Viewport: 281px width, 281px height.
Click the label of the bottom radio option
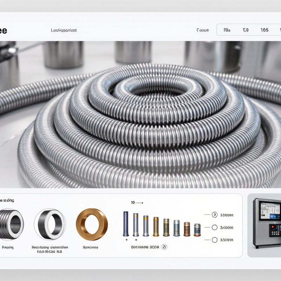[227, 240]
